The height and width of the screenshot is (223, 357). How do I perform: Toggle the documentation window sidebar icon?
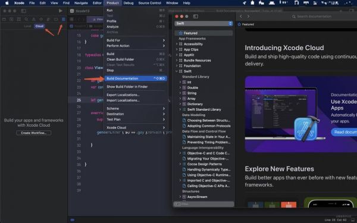coord(196,17)
